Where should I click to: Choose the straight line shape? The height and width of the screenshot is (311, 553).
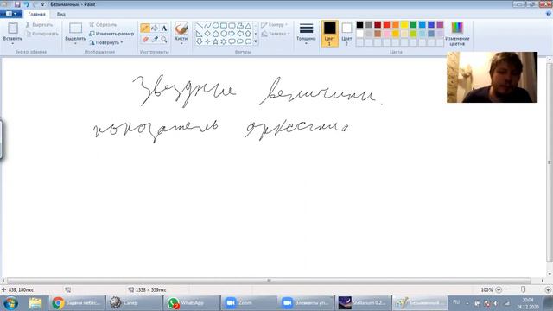coord(200,25)
